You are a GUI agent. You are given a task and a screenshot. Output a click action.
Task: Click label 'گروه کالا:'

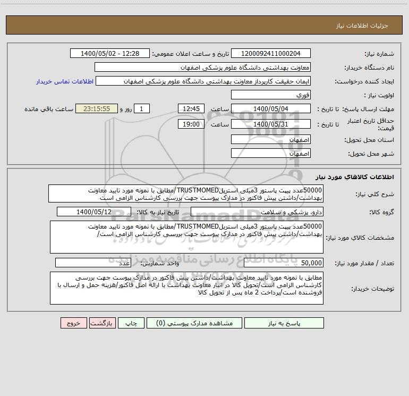click(381, 212)
